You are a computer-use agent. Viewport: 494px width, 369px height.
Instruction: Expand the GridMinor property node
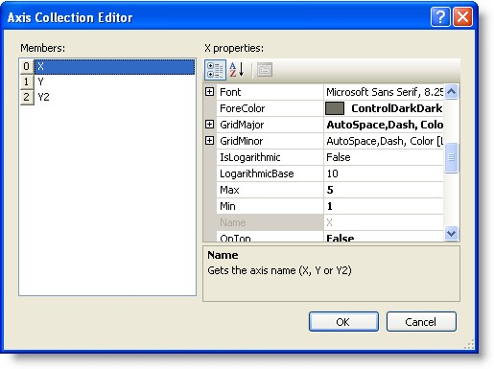click(x=209, y=141)
